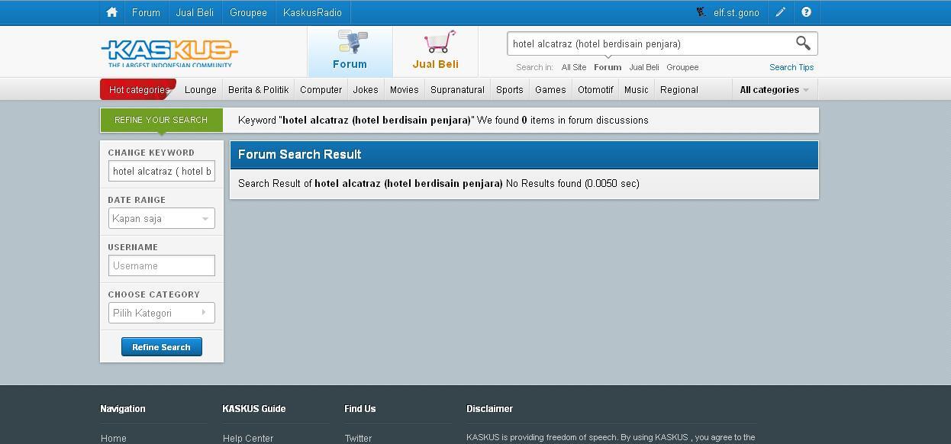Select Forum search scope

(x=608, y=67)
